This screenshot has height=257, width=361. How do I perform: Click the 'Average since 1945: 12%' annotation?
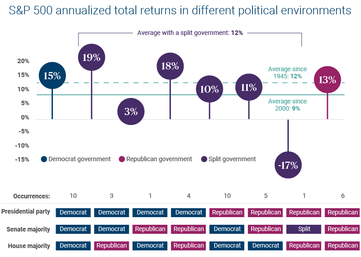coord(287,73)
